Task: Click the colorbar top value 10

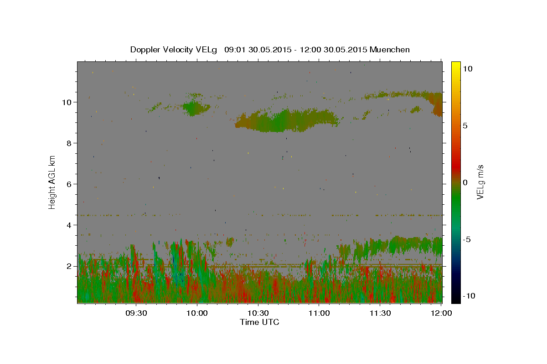Action: click(x=467, y=69)
